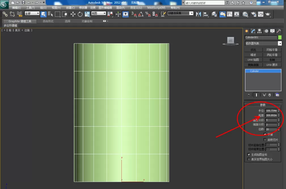Open the Curve Editor
Viewport: 286px width, 189px height.
[x=230, y=14]
